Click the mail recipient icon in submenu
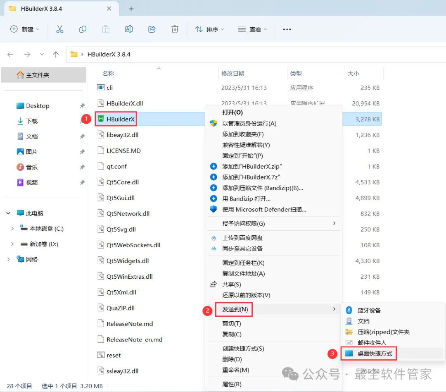 click(x=349, y=342)
